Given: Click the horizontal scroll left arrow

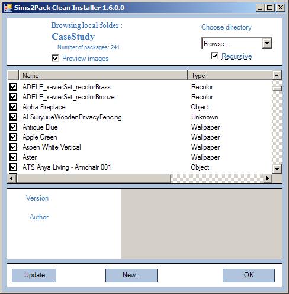Looking at the screenshot, I should tap(12, 179).
